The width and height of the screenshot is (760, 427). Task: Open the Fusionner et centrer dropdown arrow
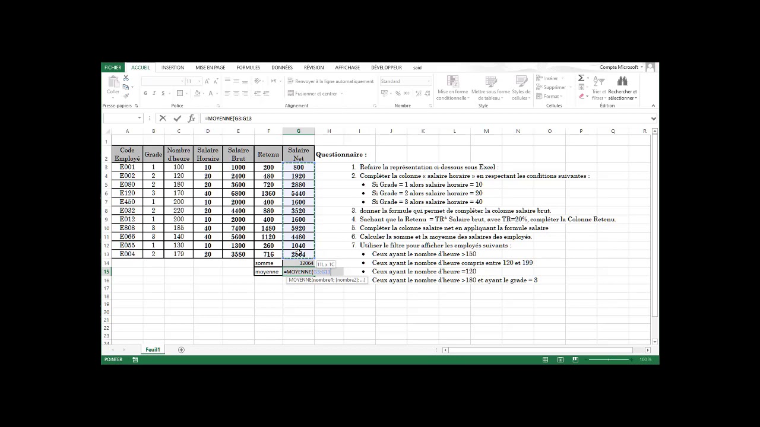[342, 94]
